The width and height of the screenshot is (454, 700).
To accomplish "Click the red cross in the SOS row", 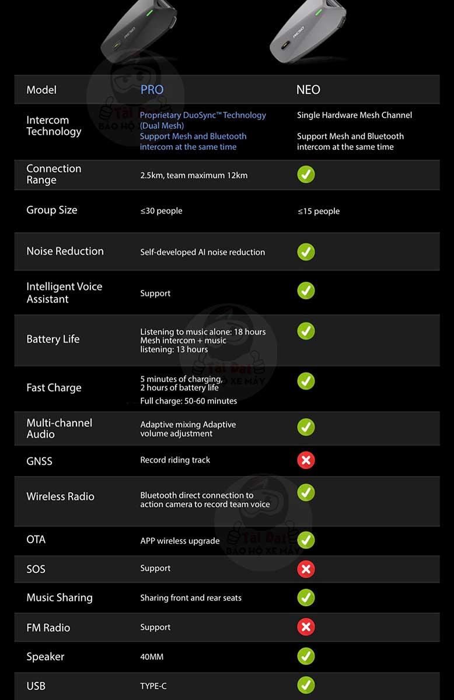I will coord(306,569).
